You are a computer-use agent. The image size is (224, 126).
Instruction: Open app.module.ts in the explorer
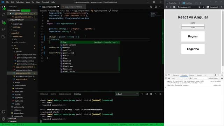pyautogui.click(x=21, y=79)
